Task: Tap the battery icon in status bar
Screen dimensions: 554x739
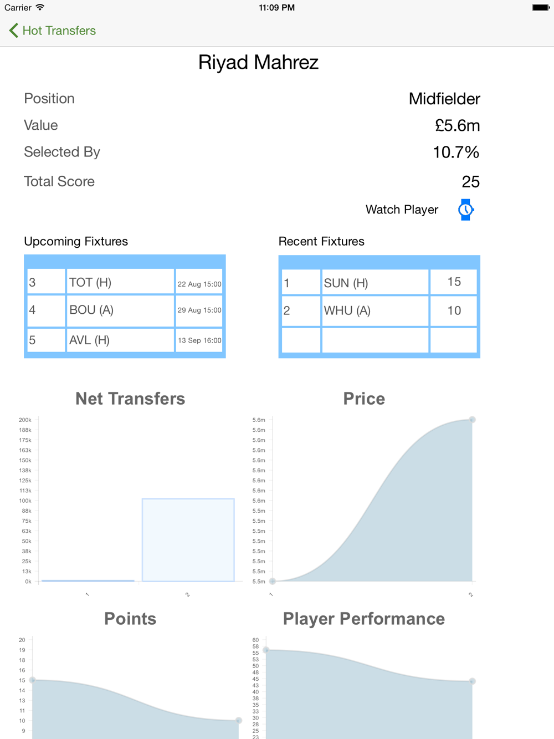Action: point(540,8)
